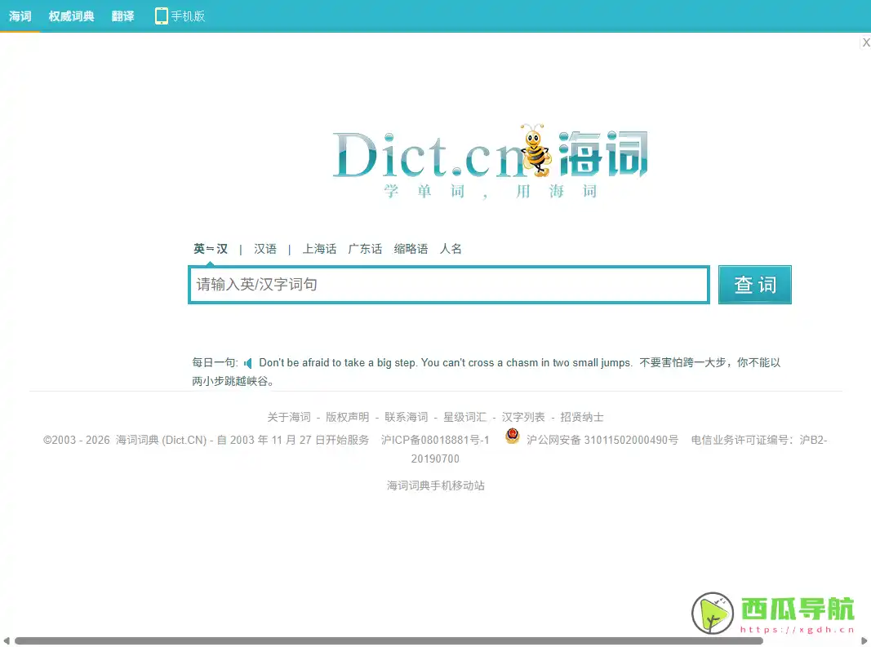871x647 pixels.
Task: Click inside the word search input box
Action: (448, 284)
